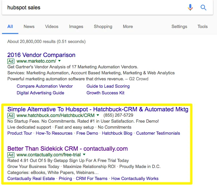Open the More search options menu
Viewport: 217px width, 186px height.
click(128, 27)
